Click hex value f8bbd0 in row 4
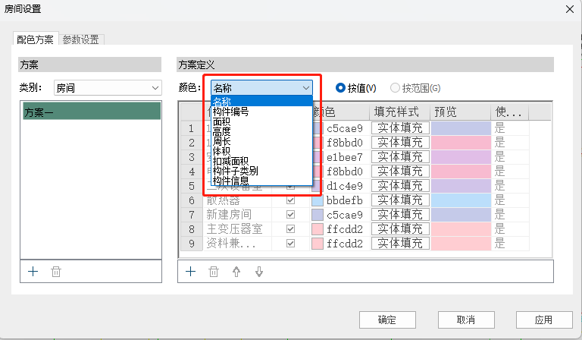 pos(345,172)
